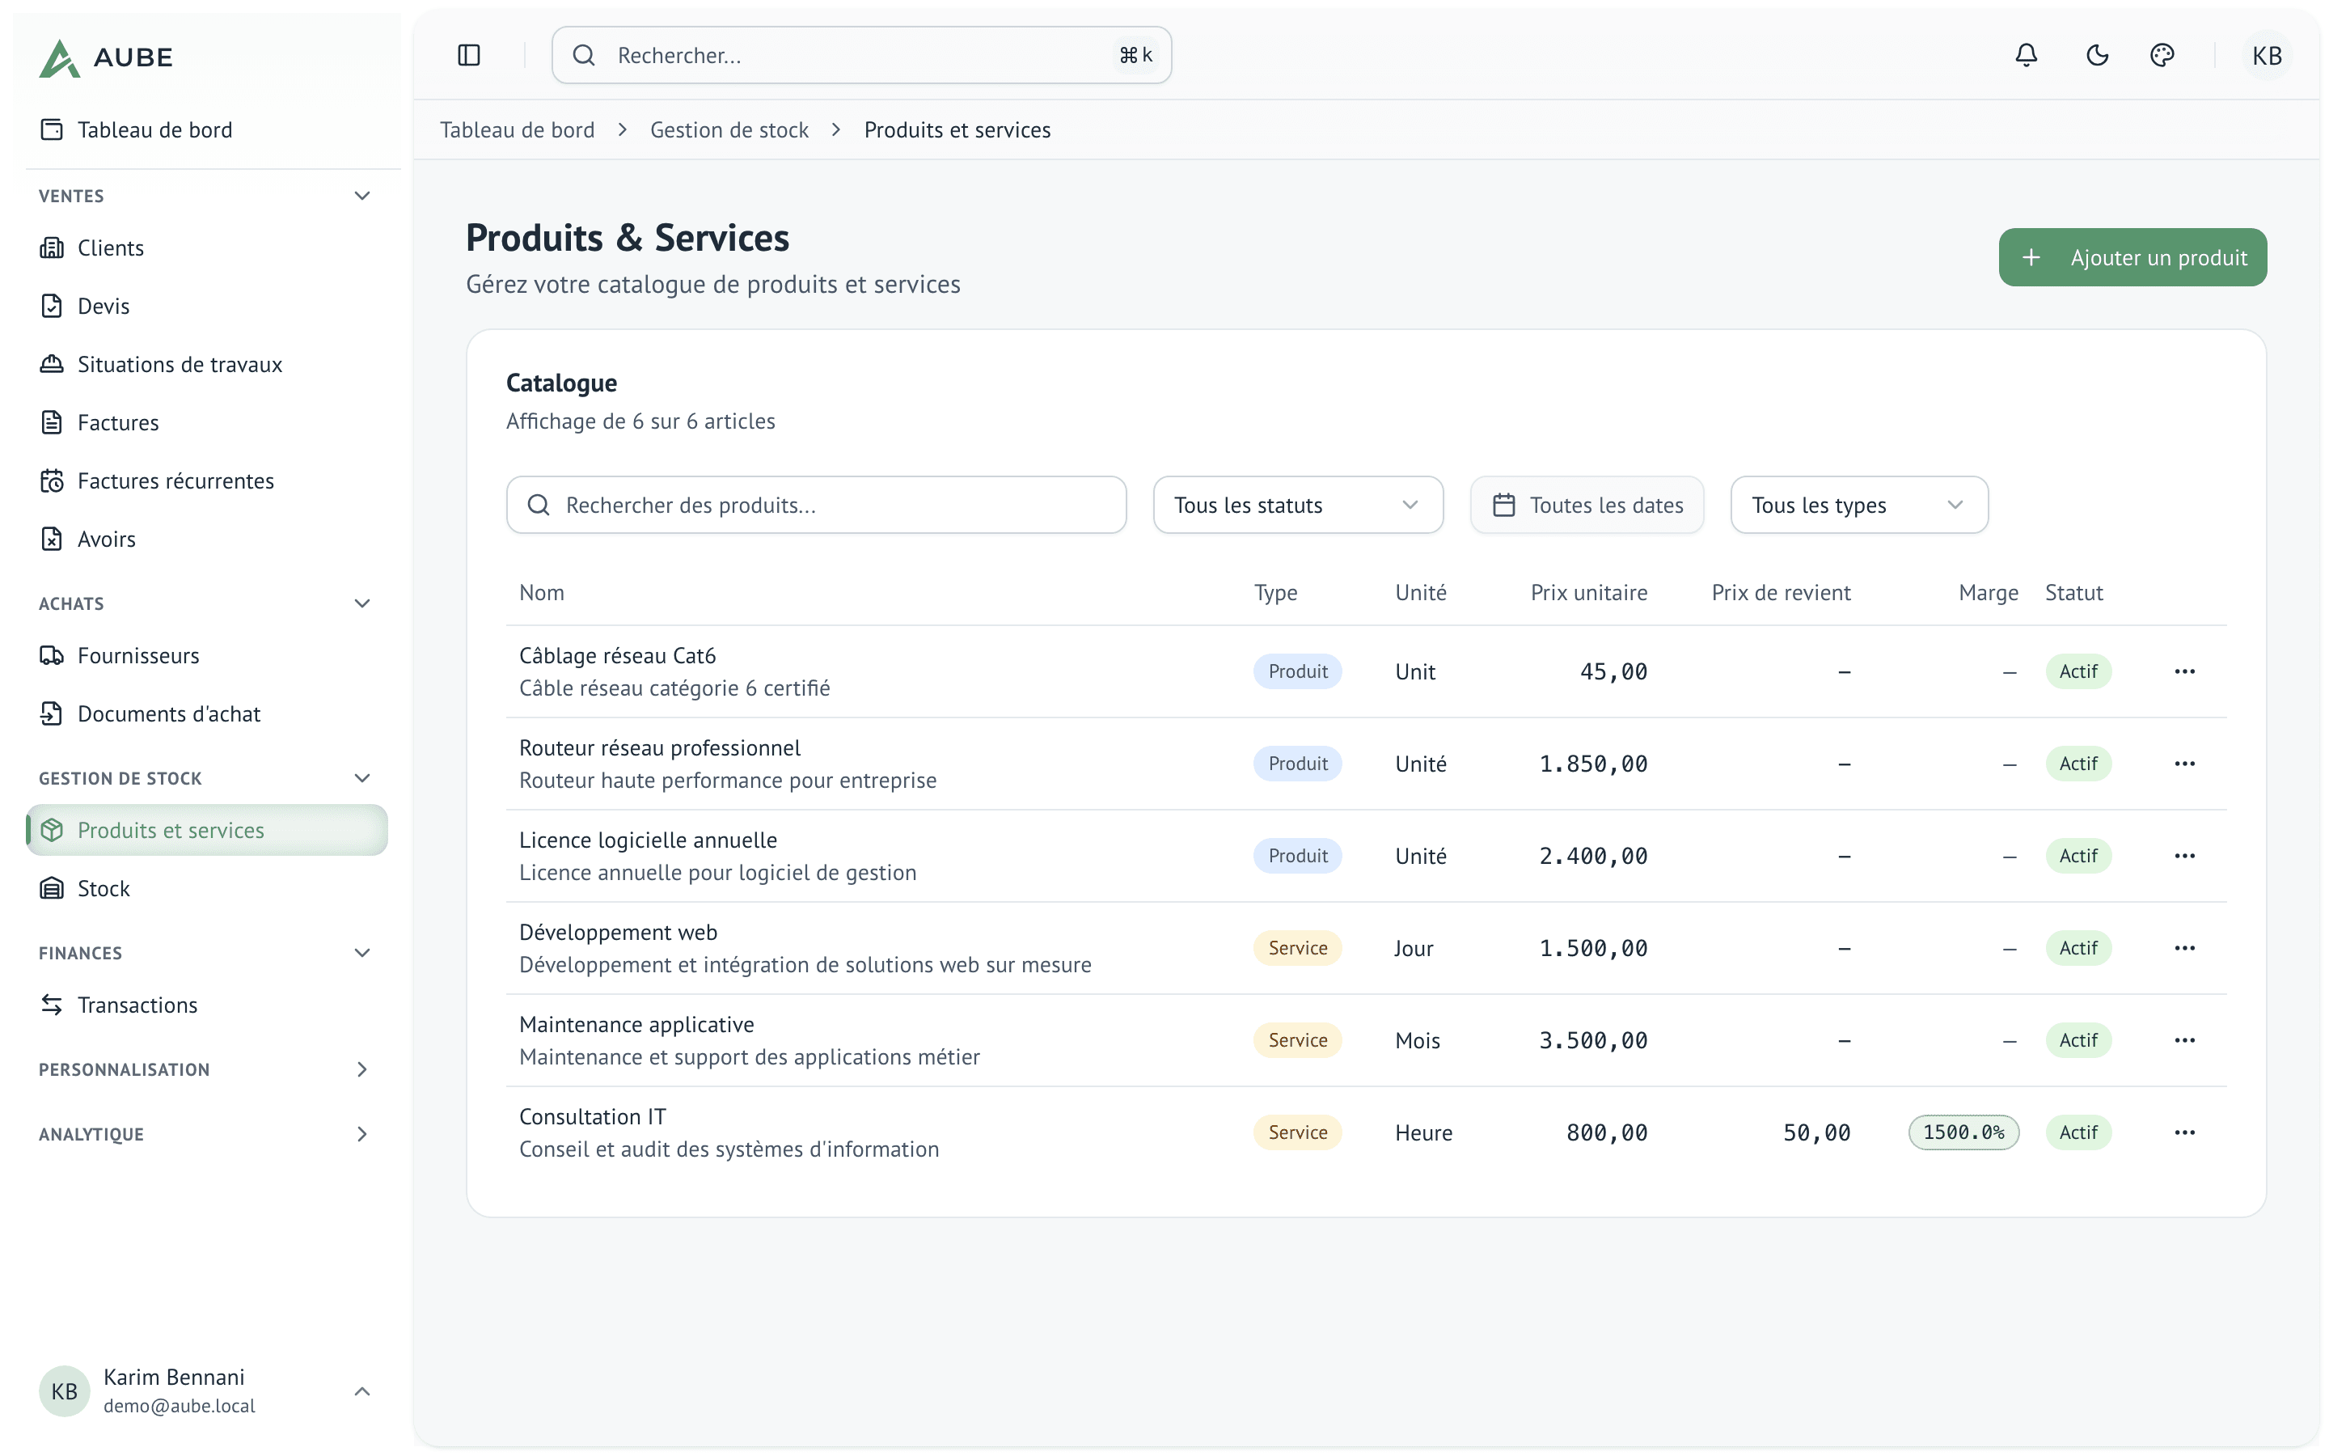Click the Routeur réseau professionnel row name

[x=659, y=747]
